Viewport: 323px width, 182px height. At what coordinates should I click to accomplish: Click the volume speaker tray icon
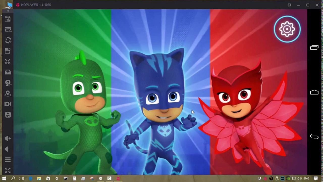300,178
